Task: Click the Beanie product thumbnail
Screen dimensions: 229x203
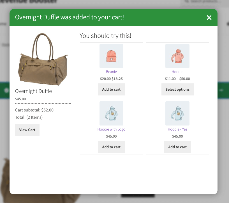Action: (x=112, y=56)
